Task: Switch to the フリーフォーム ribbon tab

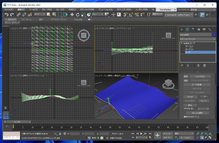Action: [x=26, y=19]
